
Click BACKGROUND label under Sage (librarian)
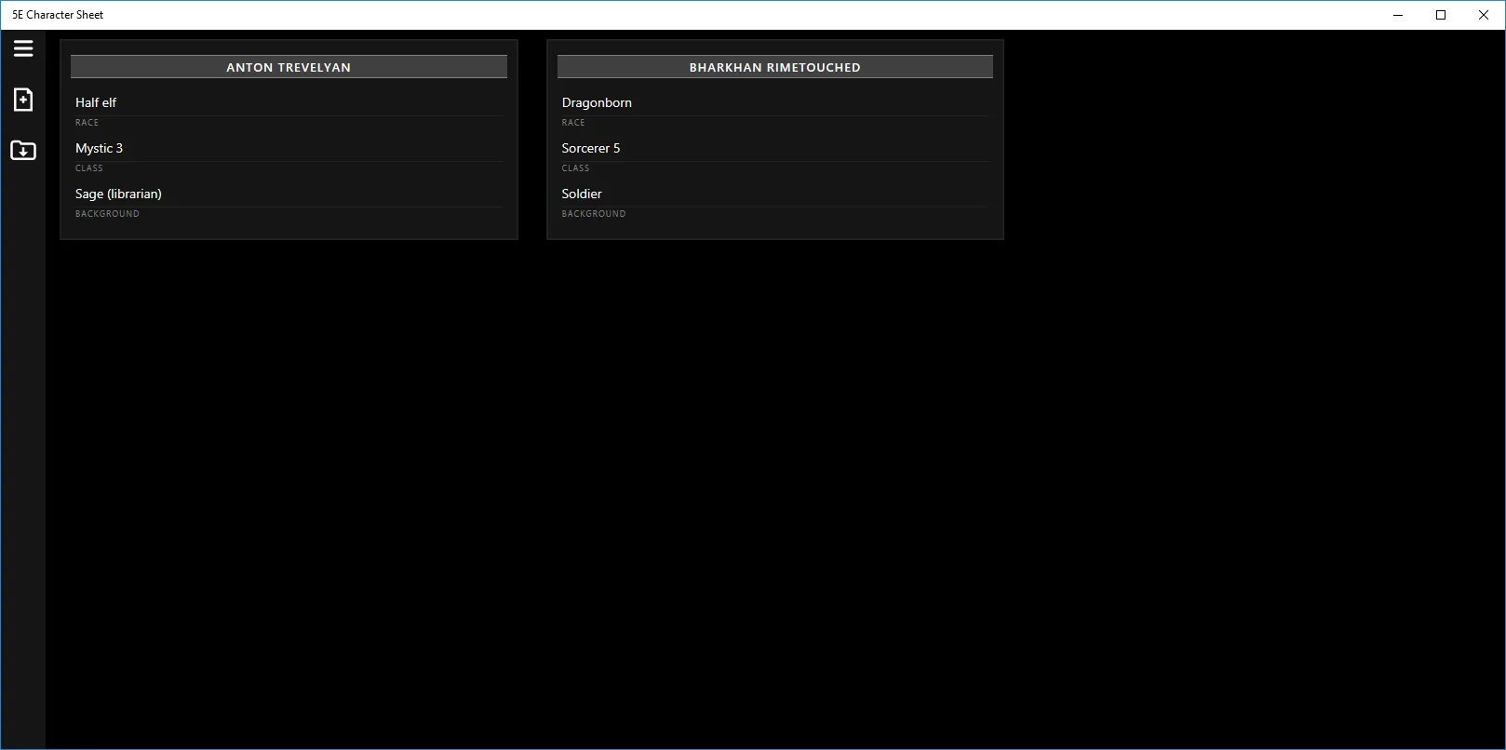point(107,214)
